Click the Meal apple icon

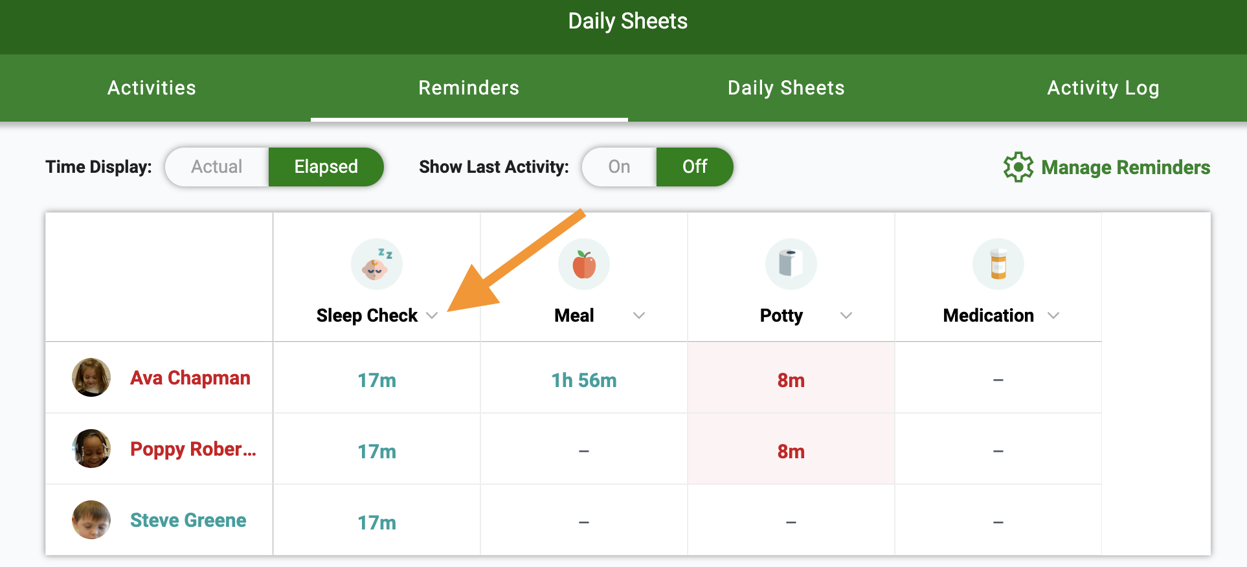[584, 264]
